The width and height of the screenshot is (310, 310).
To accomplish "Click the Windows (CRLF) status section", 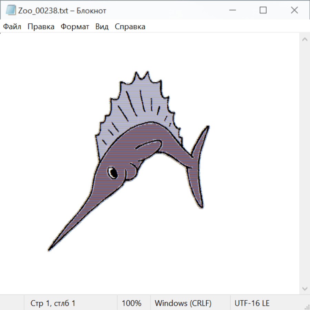I will tap(183, 303).
